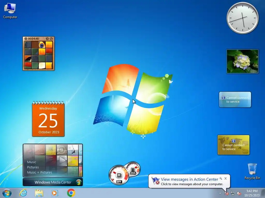Show hidden tray icons arrow

[220, 193]
